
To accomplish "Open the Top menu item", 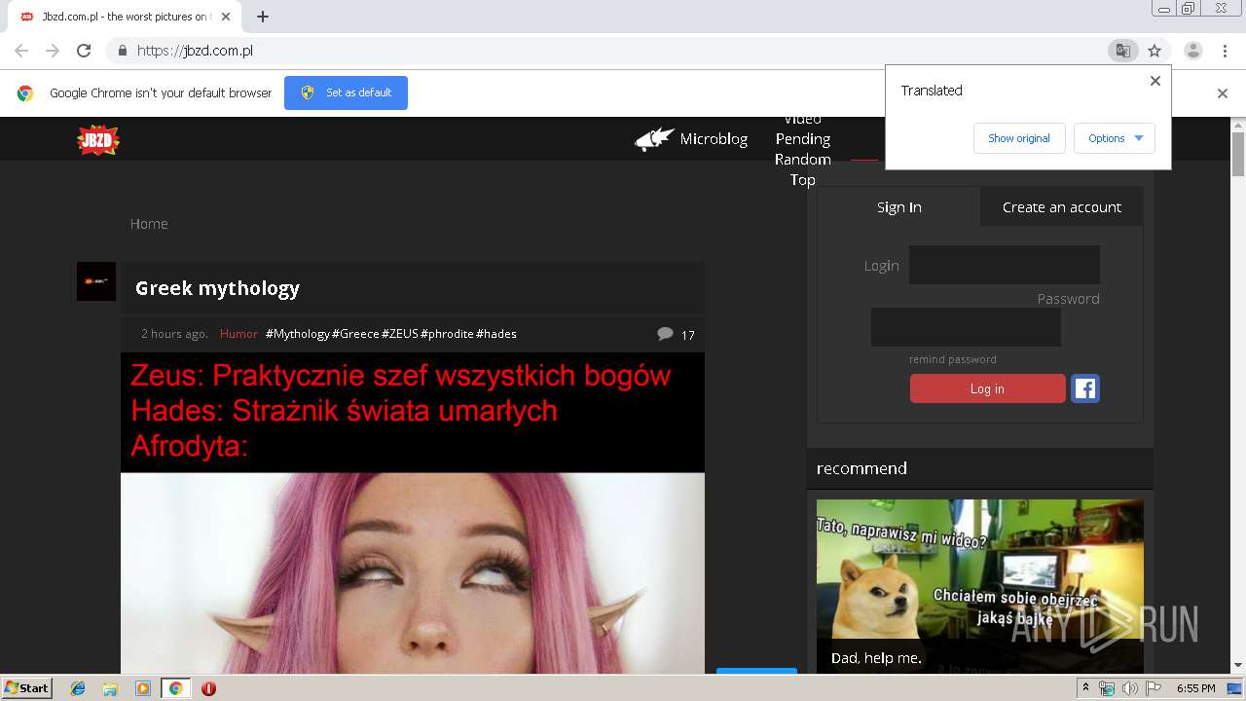I will pyautogui.click(x=803, y=180).
